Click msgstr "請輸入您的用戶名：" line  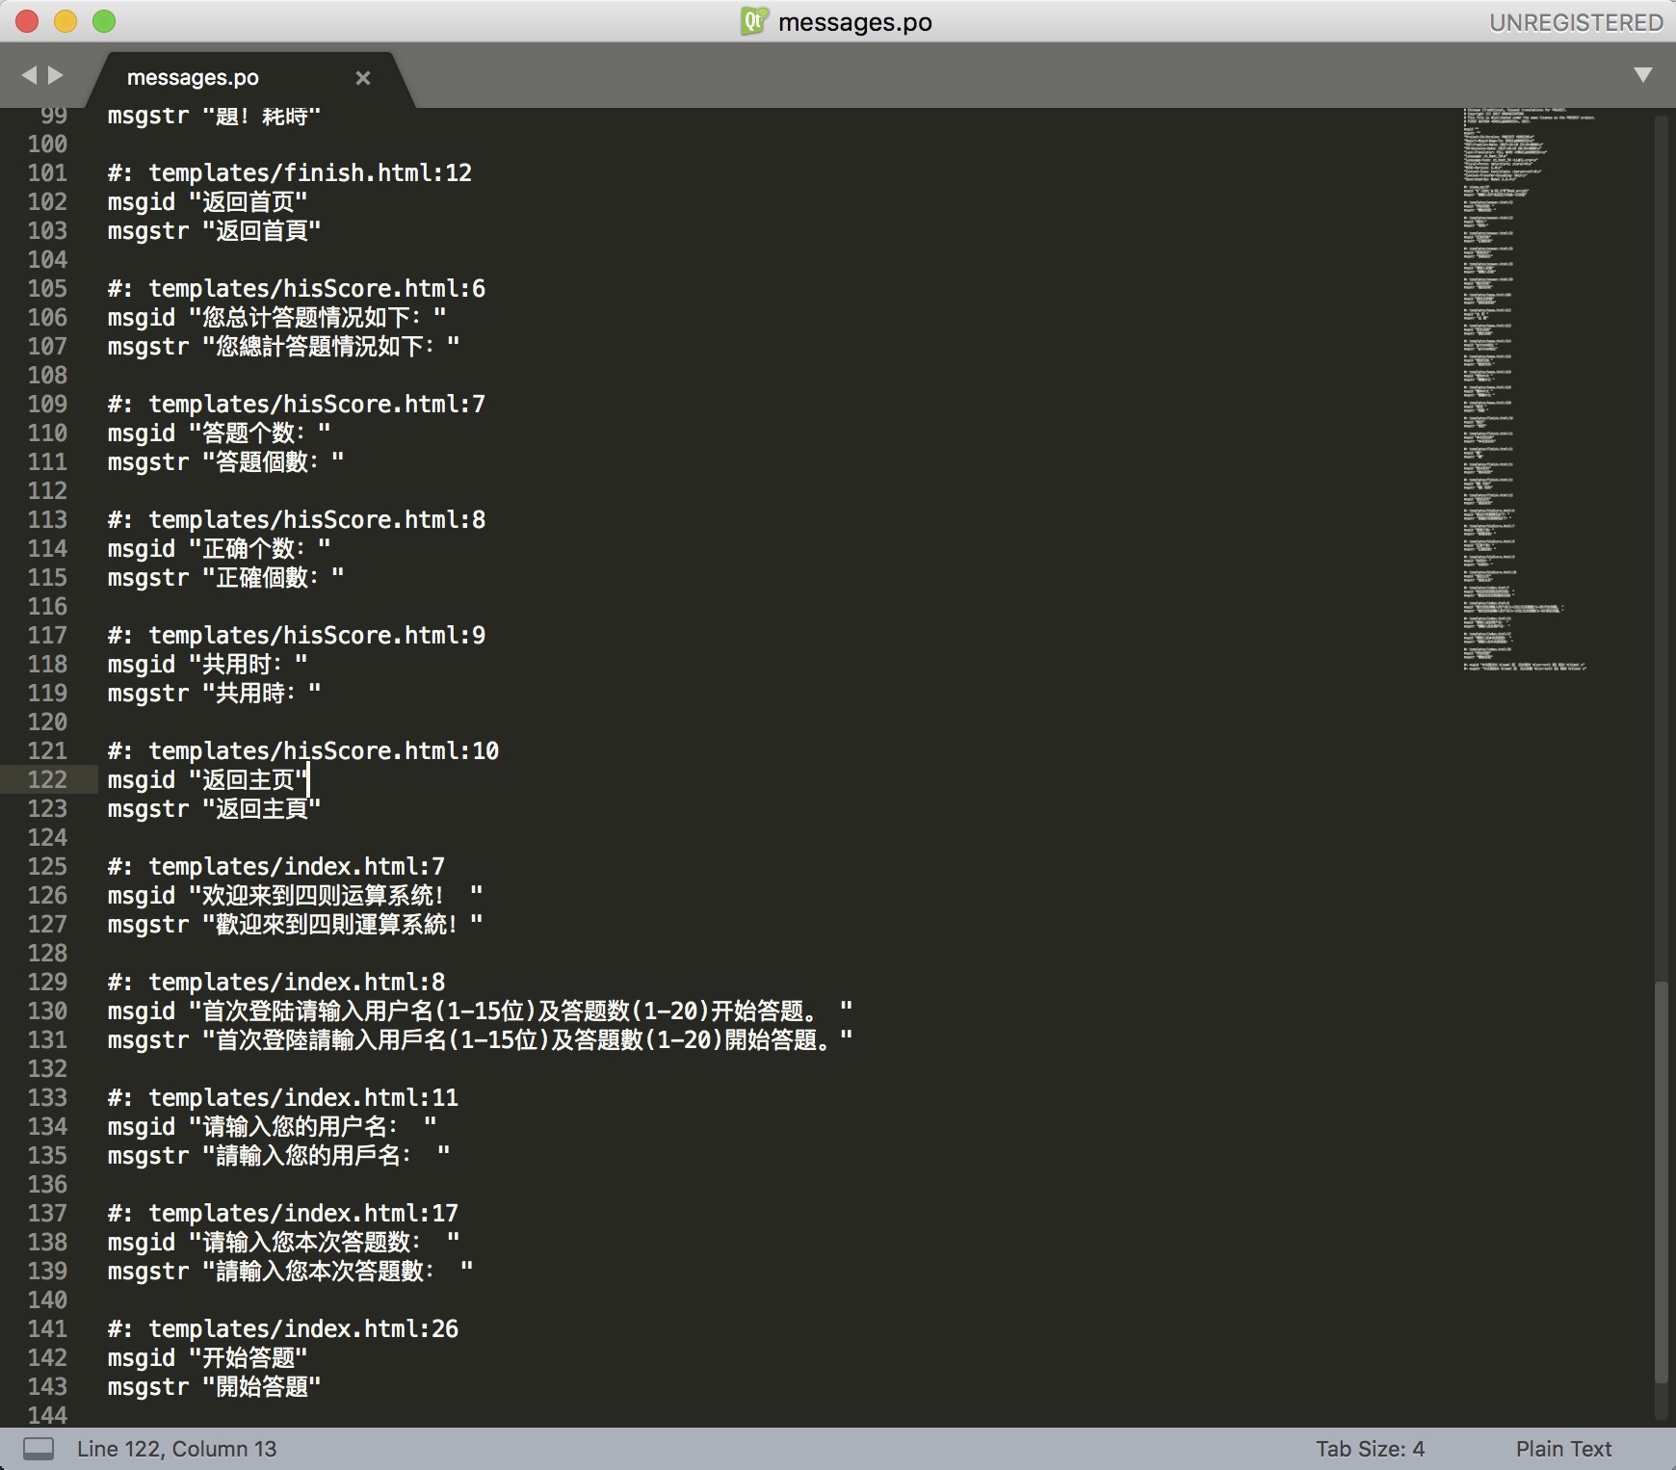point(279,1156)
